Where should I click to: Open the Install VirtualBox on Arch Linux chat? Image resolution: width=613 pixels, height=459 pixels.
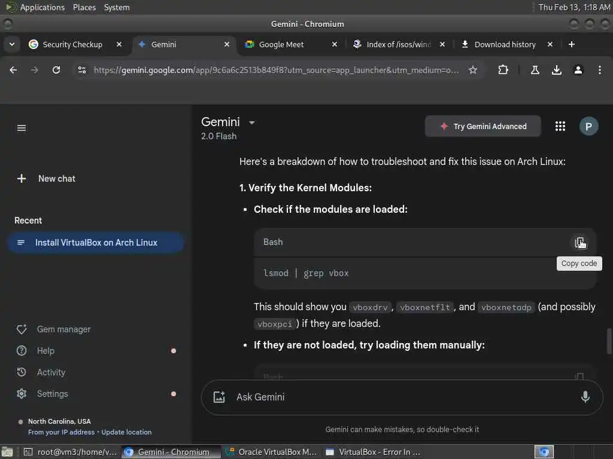point(95,243)
